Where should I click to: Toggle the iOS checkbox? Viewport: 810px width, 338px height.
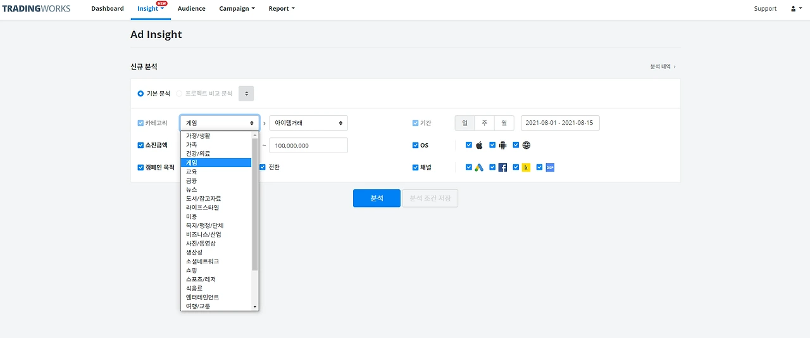(x=469, y=145)
